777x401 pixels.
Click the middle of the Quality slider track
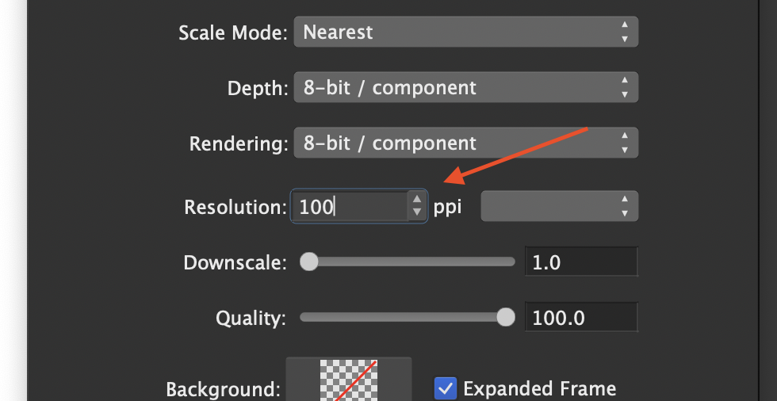[403, 318]
